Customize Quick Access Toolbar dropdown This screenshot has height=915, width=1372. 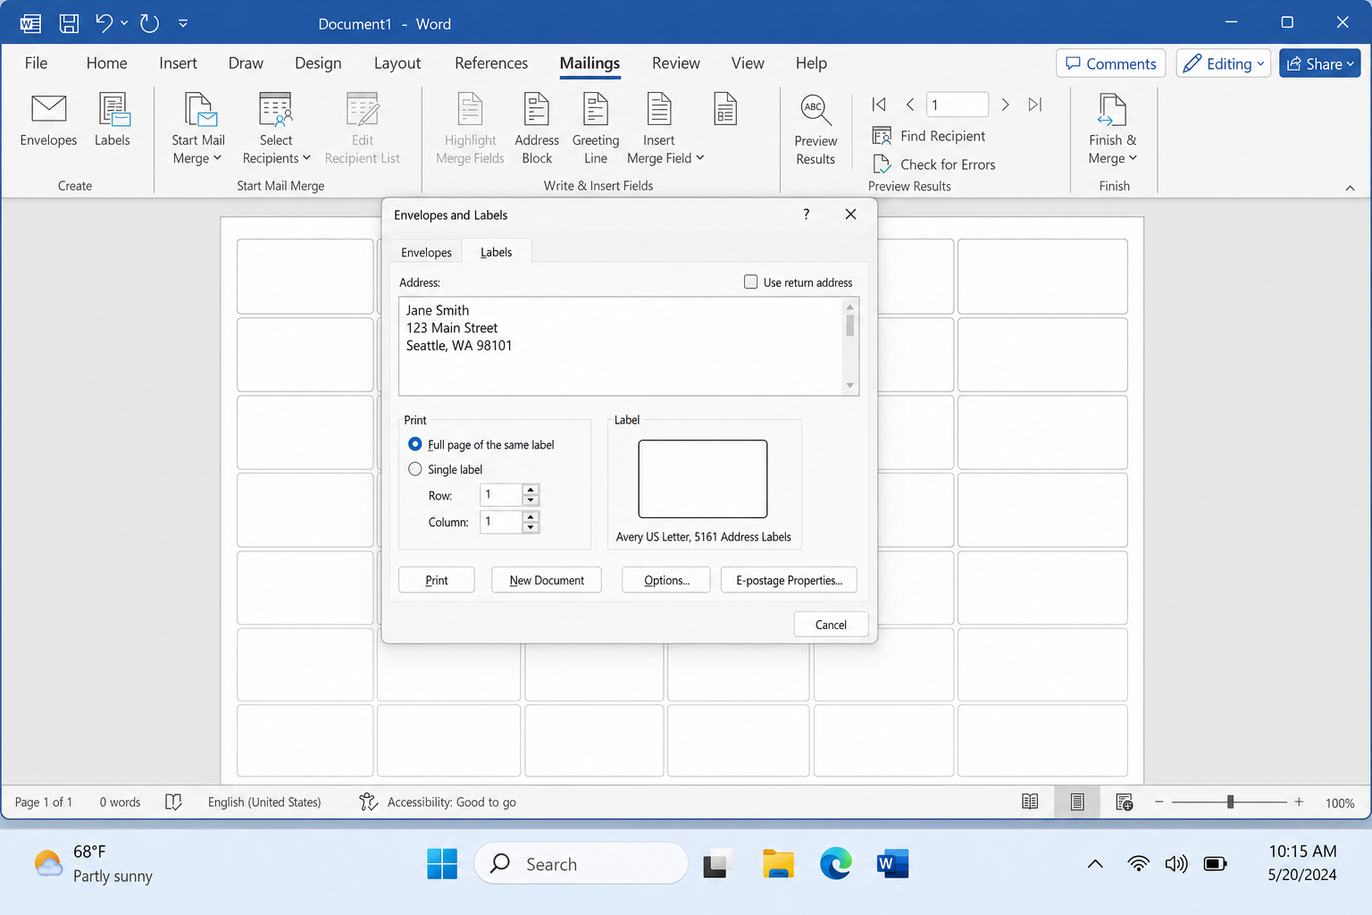coord(183,23)
